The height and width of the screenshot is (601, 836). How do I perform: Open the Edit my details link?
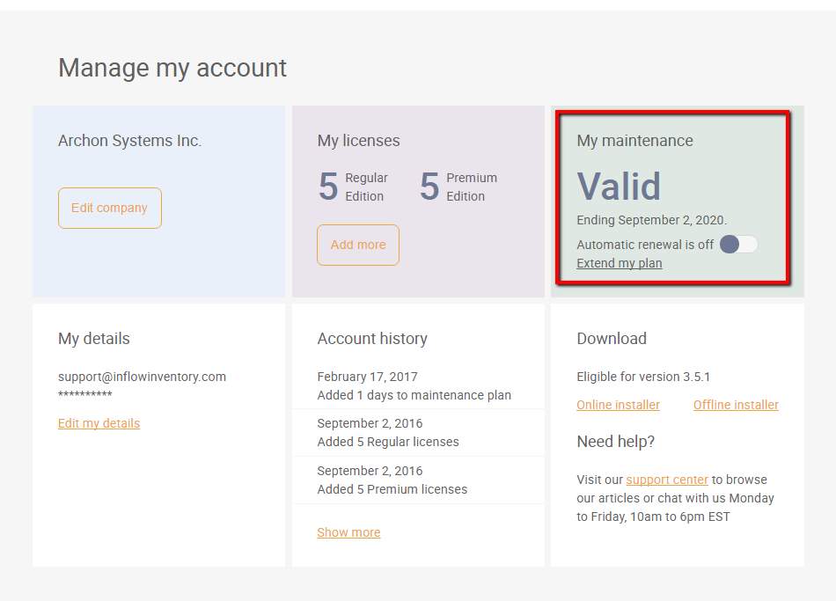(99, 423)
